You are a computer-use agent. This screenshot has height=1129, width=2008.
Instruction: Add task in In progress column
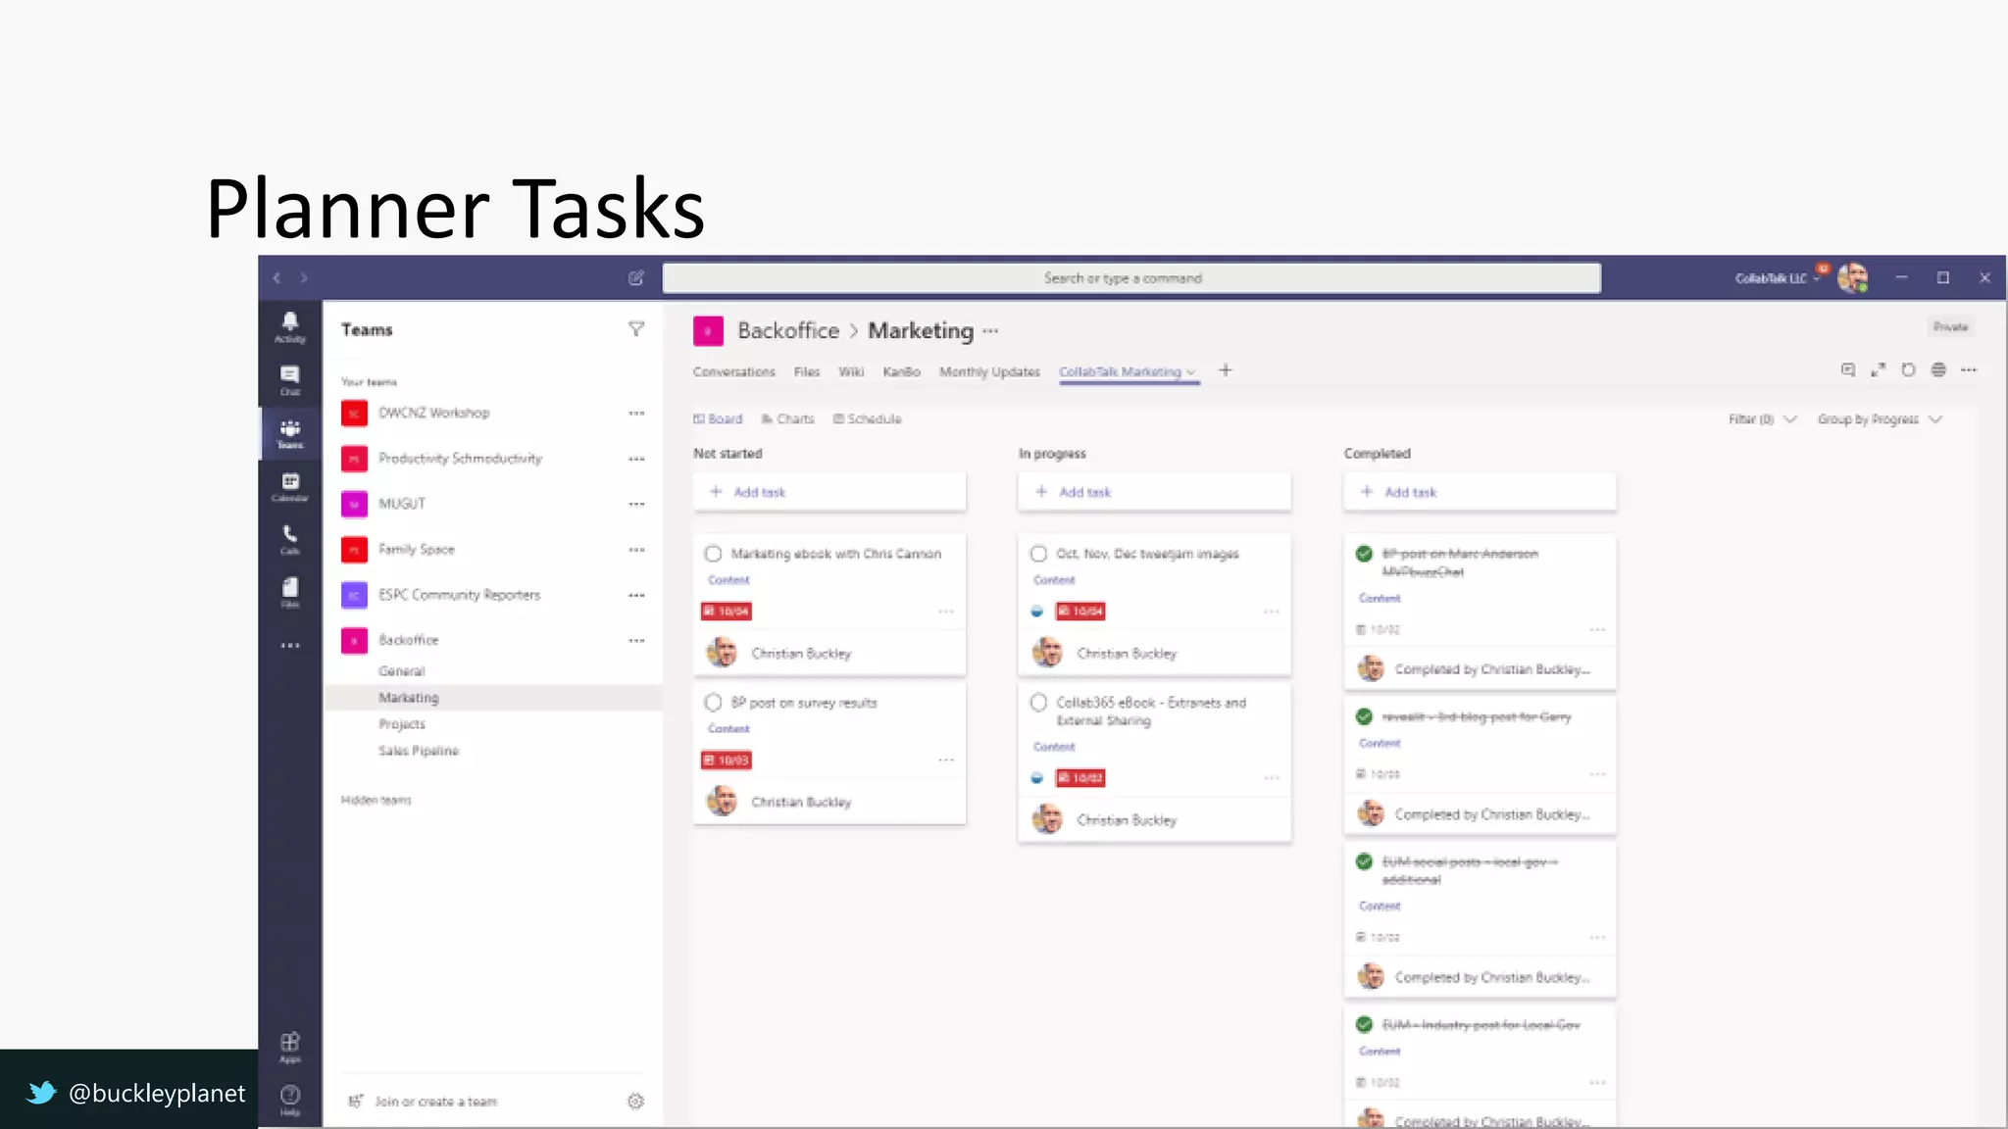(x=1154, y=492)
